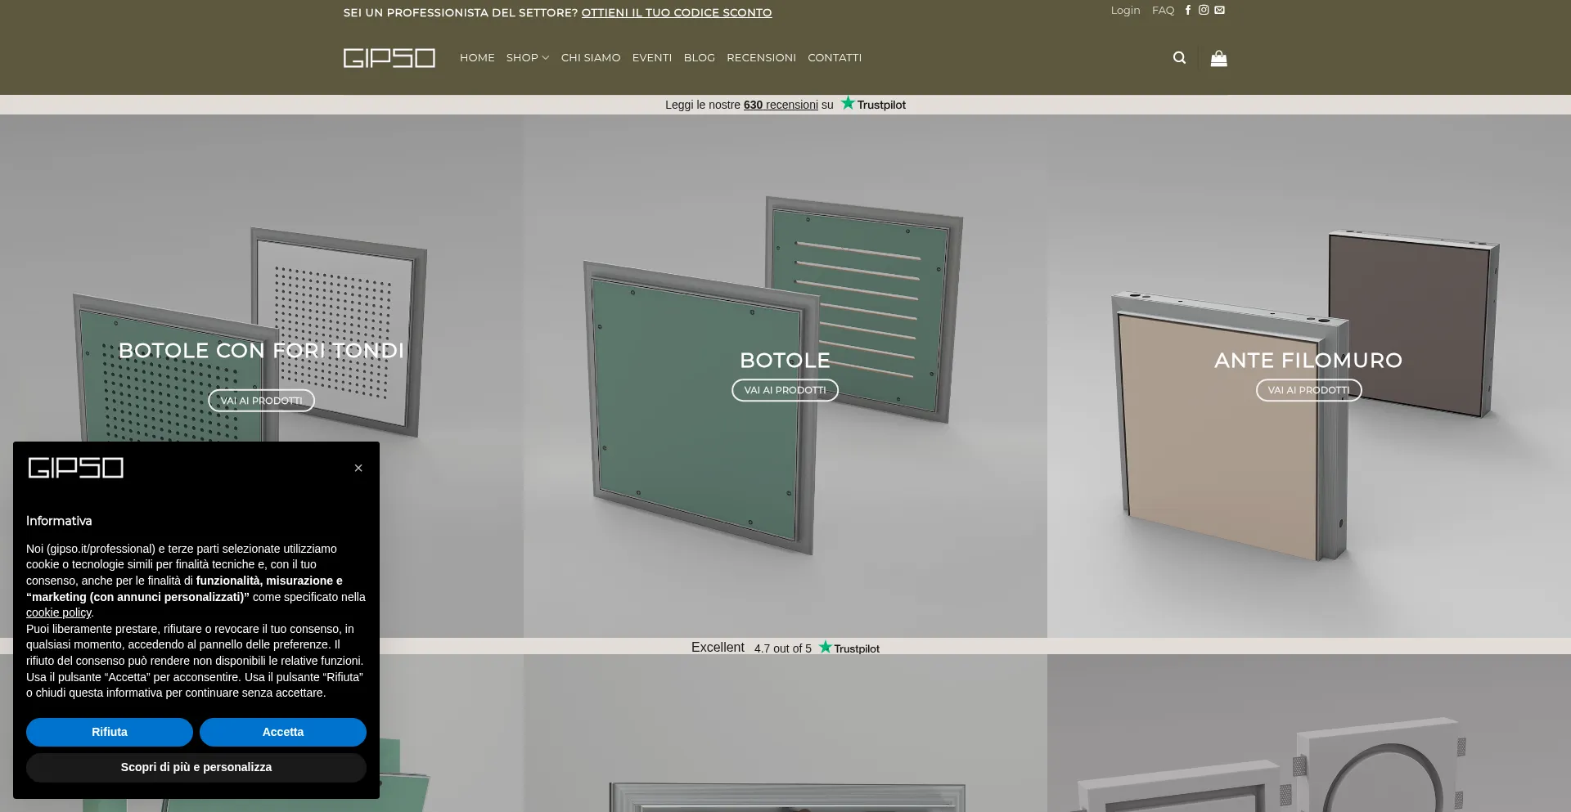Click the email envelope icon
The width and height of the screenshot is (1571, 812).
tap(1219, 11)
